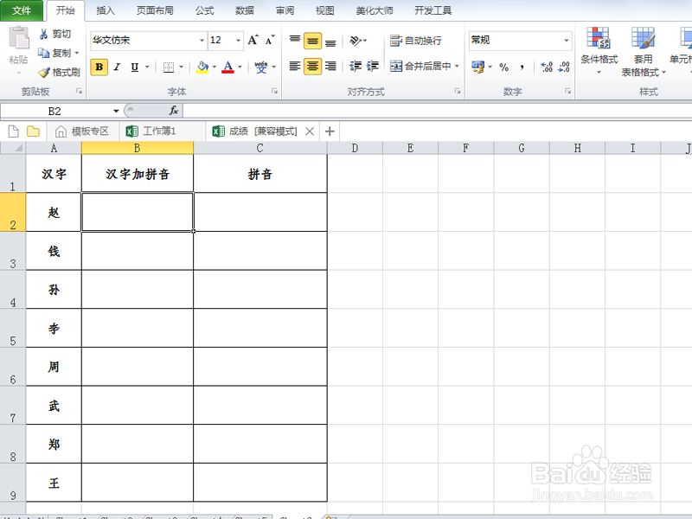Click the insert function fx button
The width and height of the screenshot is (692, 519).
pos(174,111)
